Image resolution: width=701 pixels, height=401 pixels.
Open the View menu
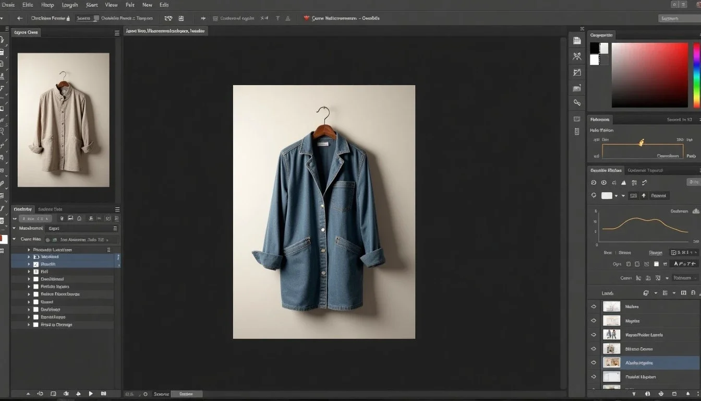pos(111,5)
